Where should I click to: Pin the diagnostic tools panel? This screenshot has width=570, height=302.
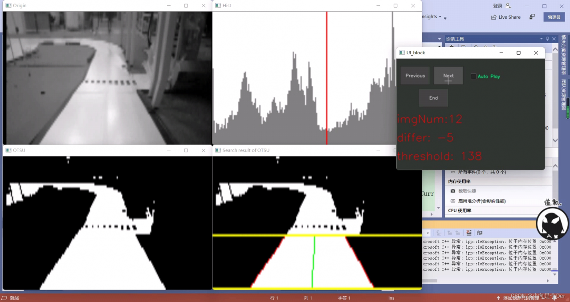click(x=548, y=39)
